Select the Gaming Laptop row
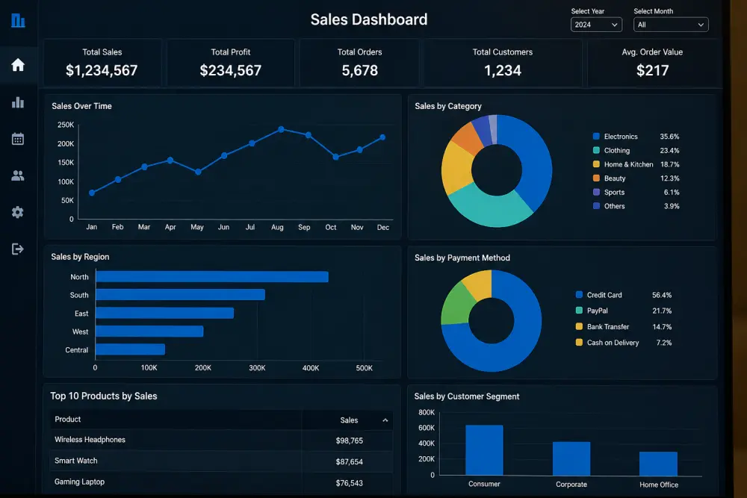This screenshot has width=747, height=498. pos(222,482)
